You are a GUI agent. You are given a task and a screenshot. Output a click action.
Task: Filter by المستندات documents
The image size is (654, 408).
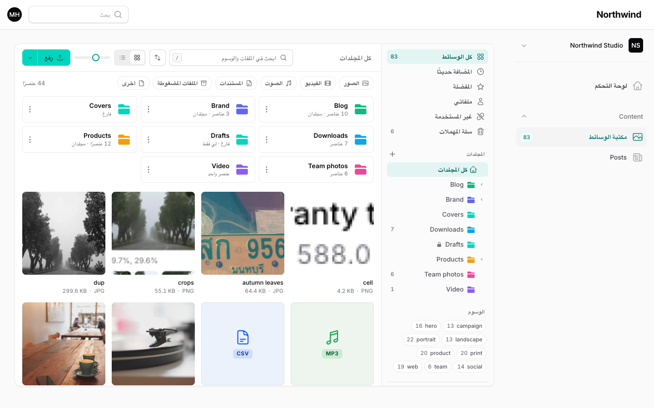point(236,83)
